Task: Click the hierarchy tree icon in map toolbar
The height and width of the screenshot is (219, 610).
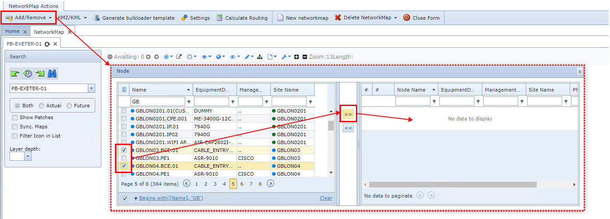Action: pyautogui.click(x=260, y=57)
